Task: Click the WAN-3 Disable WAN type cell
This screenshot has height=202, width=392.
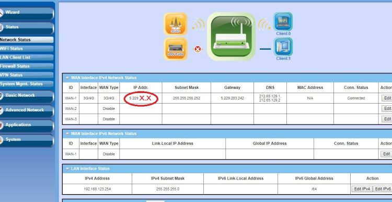Action: point(109,119)
